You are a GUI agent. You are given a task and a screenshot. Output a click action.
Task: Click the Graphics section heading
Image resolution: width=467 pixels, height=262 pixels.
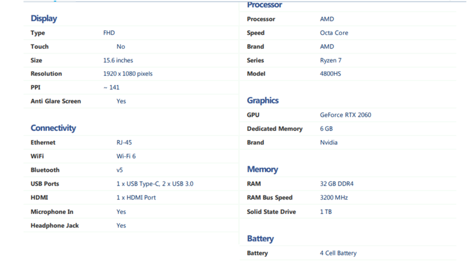tap(263, 101)
